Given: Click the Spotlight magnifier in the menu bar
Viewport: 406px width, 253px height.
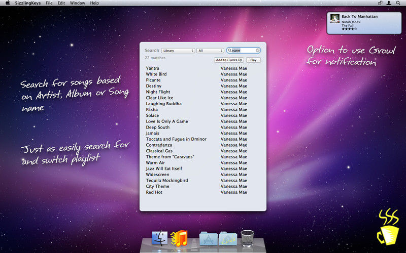Looking at the screenshot, I should (x=398, y=3).
